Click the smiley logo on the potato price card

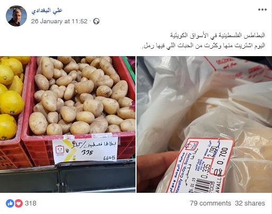59,150
